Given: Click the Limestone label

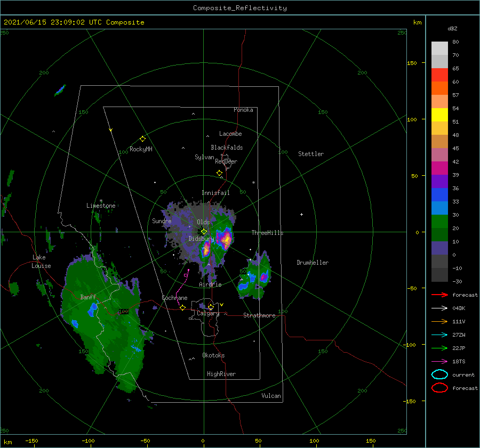Looking at the screenshot, I should point(101,206).
